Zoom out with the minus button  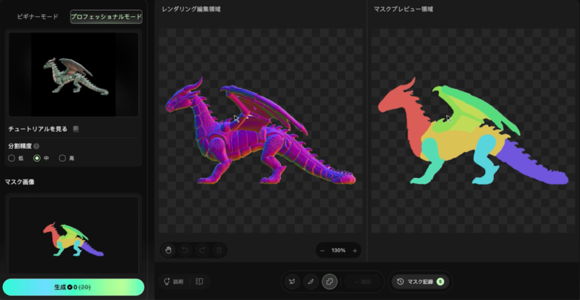(x=322, y=250)
